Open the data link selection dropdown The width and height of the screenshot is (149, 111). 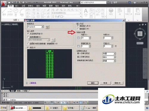[x=39, y=40]
